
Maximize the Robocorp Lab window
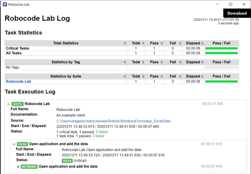(x=231, y=4)
